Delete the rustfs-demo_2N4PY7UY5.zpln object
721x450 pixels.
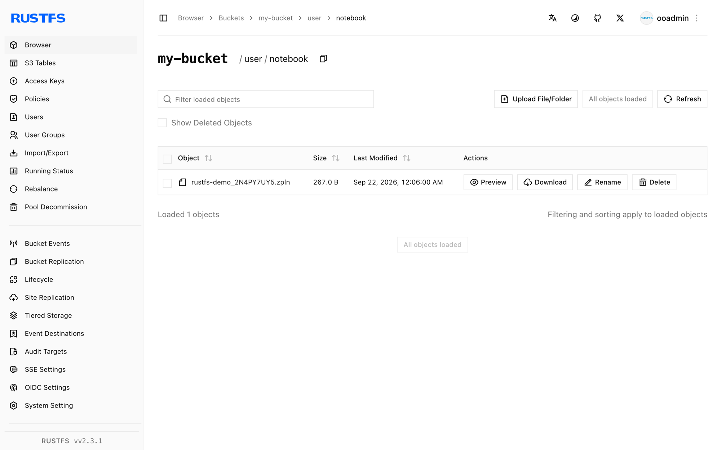coord(654,182)
